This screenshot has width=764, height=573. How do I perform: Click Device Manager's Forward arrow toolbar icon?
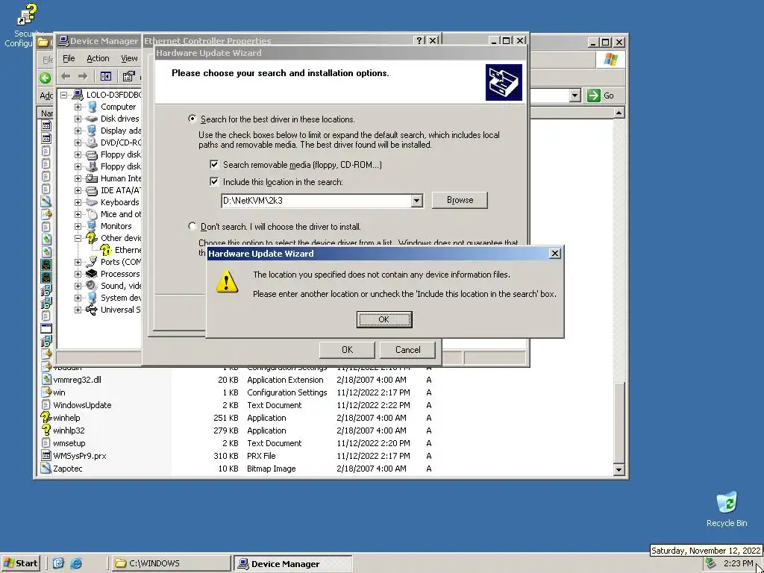tap(83, 77)
